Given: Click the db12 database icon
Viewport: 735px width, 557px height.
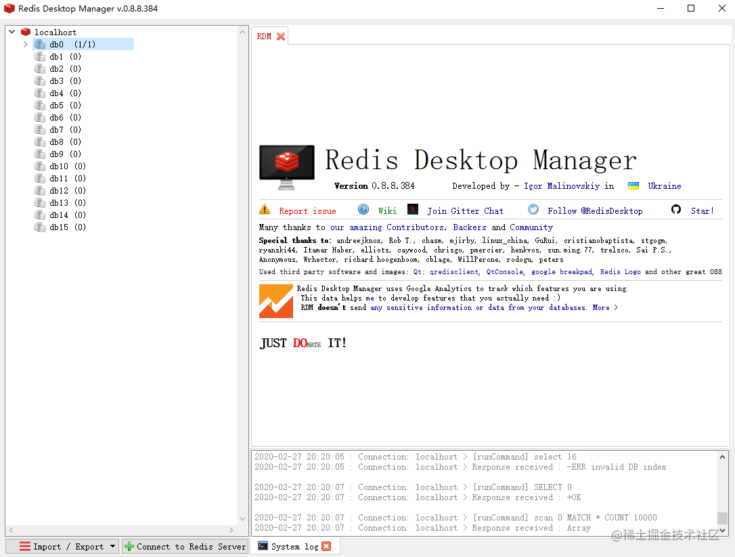Looking at the screenshot, I should point(41,190).
